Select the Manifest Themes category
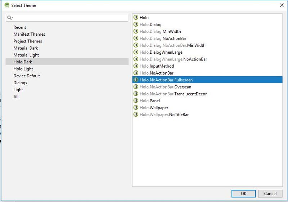Screen dimensions: 288x202 pos(67,34)
